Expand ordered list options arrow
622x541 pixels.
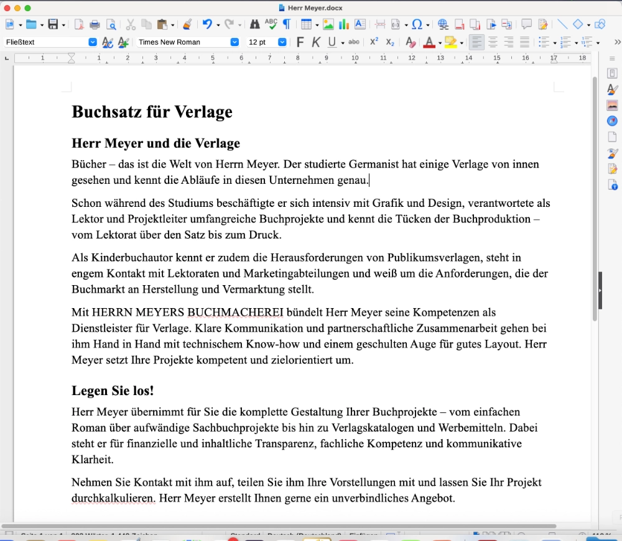click(576, 43)
